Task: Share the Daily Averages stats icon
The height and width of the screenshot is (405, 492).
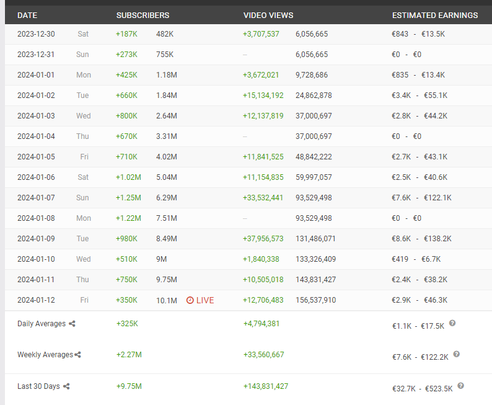Action: (x=72, y=324)
